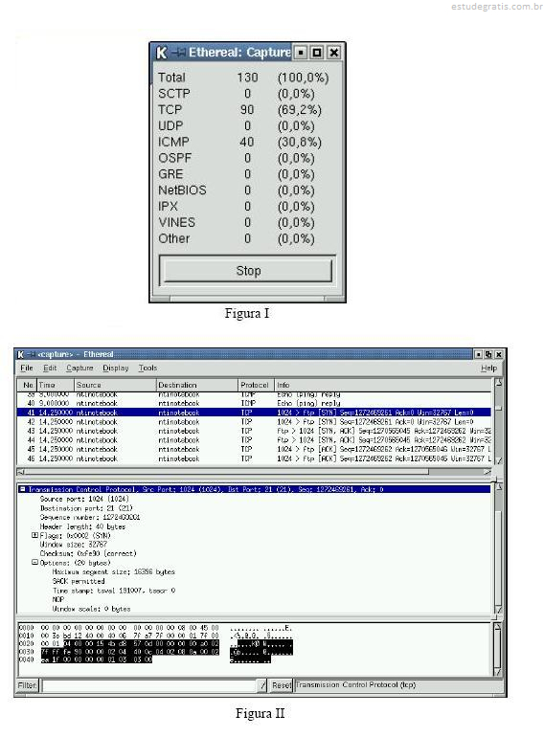Click the horizontal scrollbar of packet list
The image size is (544, 737).
point(255,472)
